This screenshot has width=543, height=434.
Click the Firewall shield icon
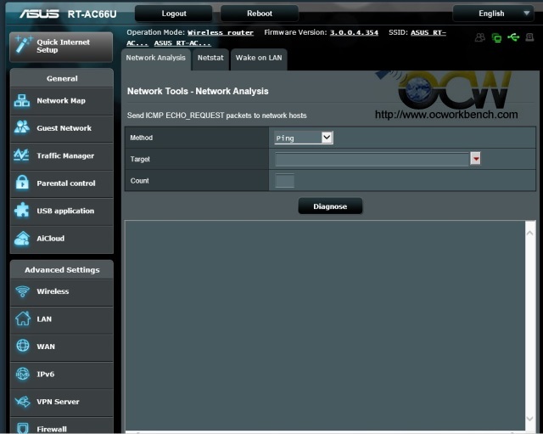point(23,428)
